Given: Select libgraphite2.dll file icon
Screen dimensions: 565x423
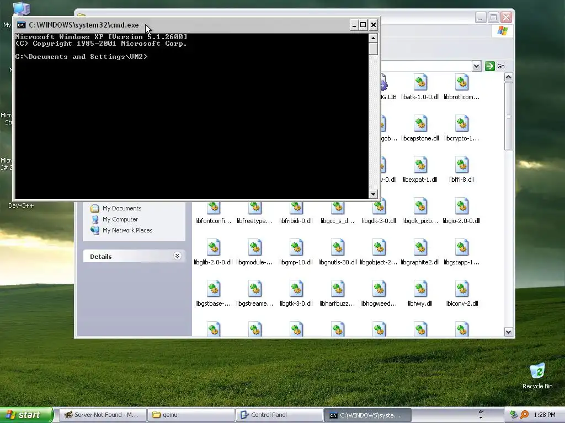Looking at the screenshot, I should 420,248.
